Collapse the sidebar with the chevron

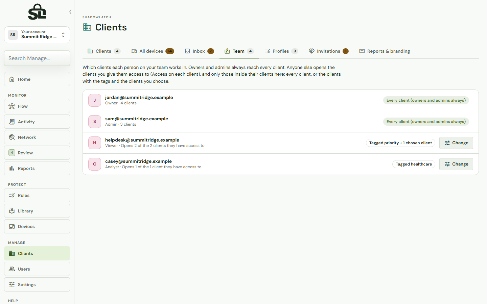pyautogui.click(x=70, y=12)
